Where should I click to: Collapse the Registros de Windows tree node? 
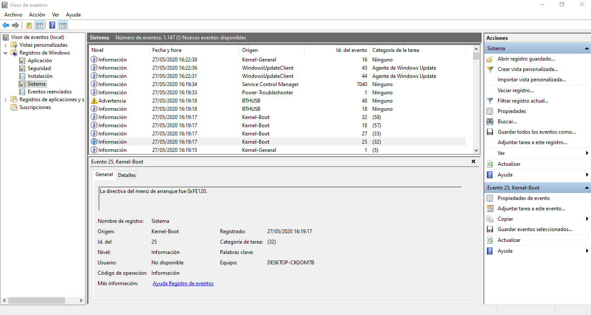5,53
